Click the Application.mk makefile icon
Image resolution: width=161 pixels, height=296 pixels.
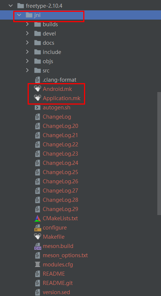[x=38, y=98]
